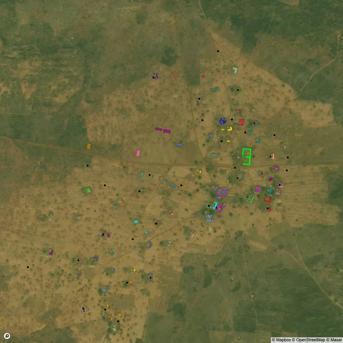Click the slanted blue bar-shaped building
Screen dimensions: 343x343
tap(179, 145)
